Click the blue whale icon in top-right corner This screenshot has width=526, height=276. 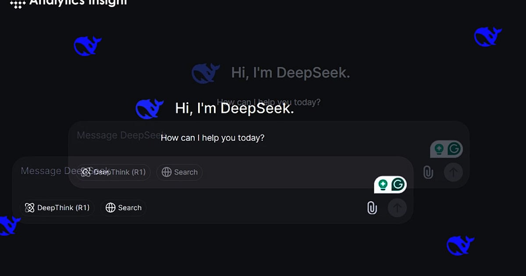tap(487, 37)
